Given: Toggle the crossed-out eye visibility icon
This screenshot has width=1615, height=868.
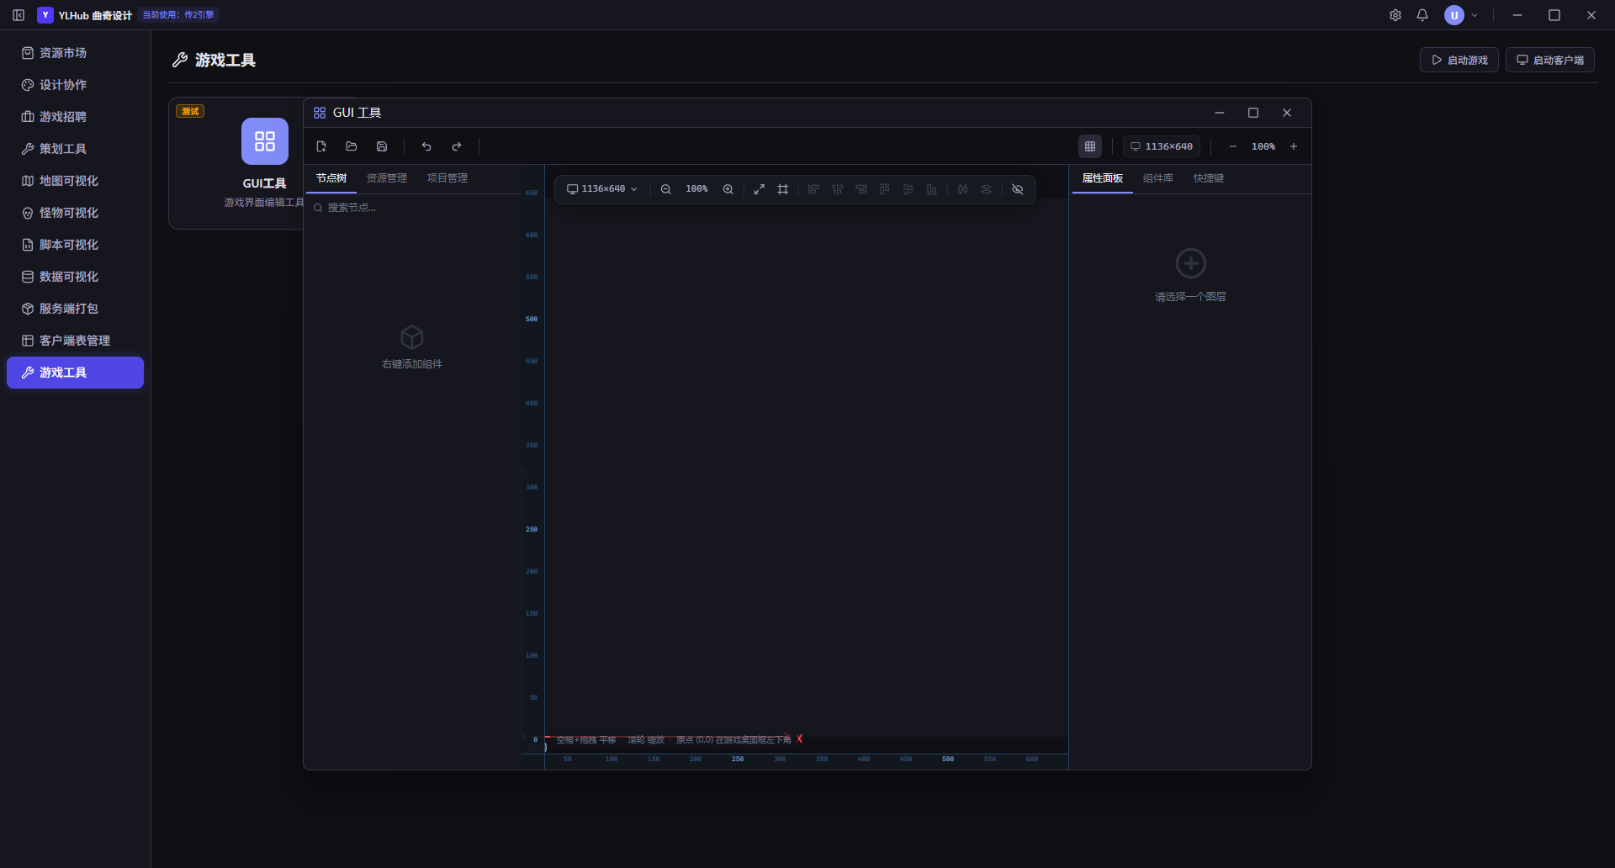Looking at the screenshot, I should (x=1018, y=189).
